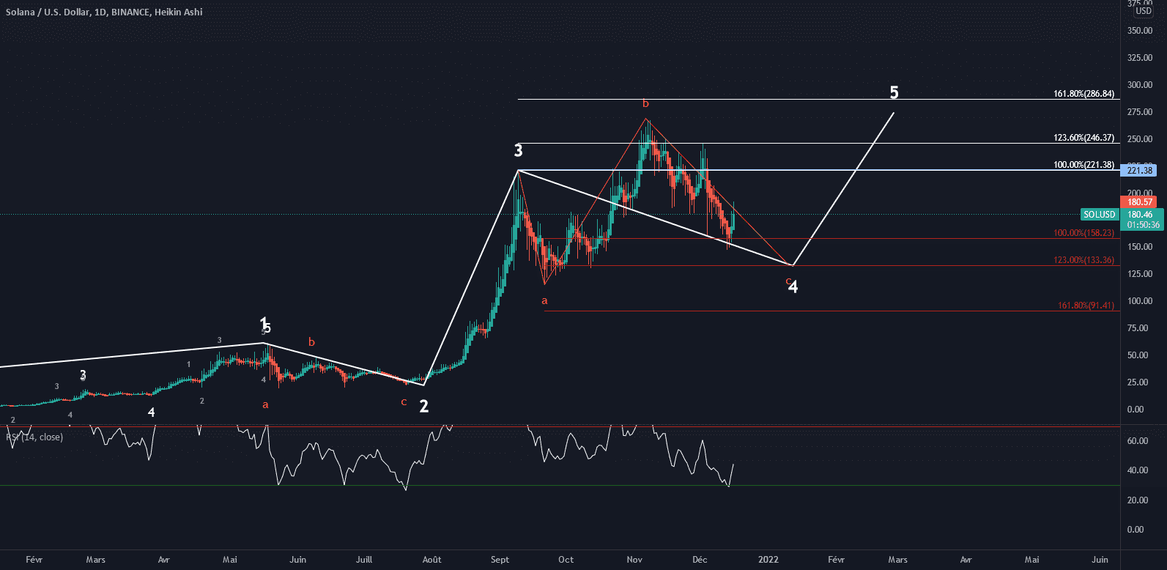Screen dimensions: 1167x570
Task: Click the 300.00 price axis tick
Action: pyautogui.click(x=1140, y=85)
